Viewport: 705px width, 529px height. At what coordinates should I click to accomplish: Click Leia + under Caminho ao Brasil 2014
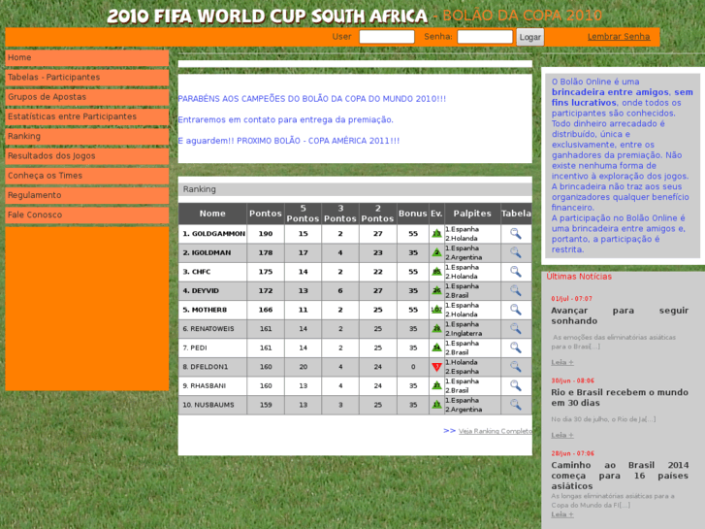point(562,514)
